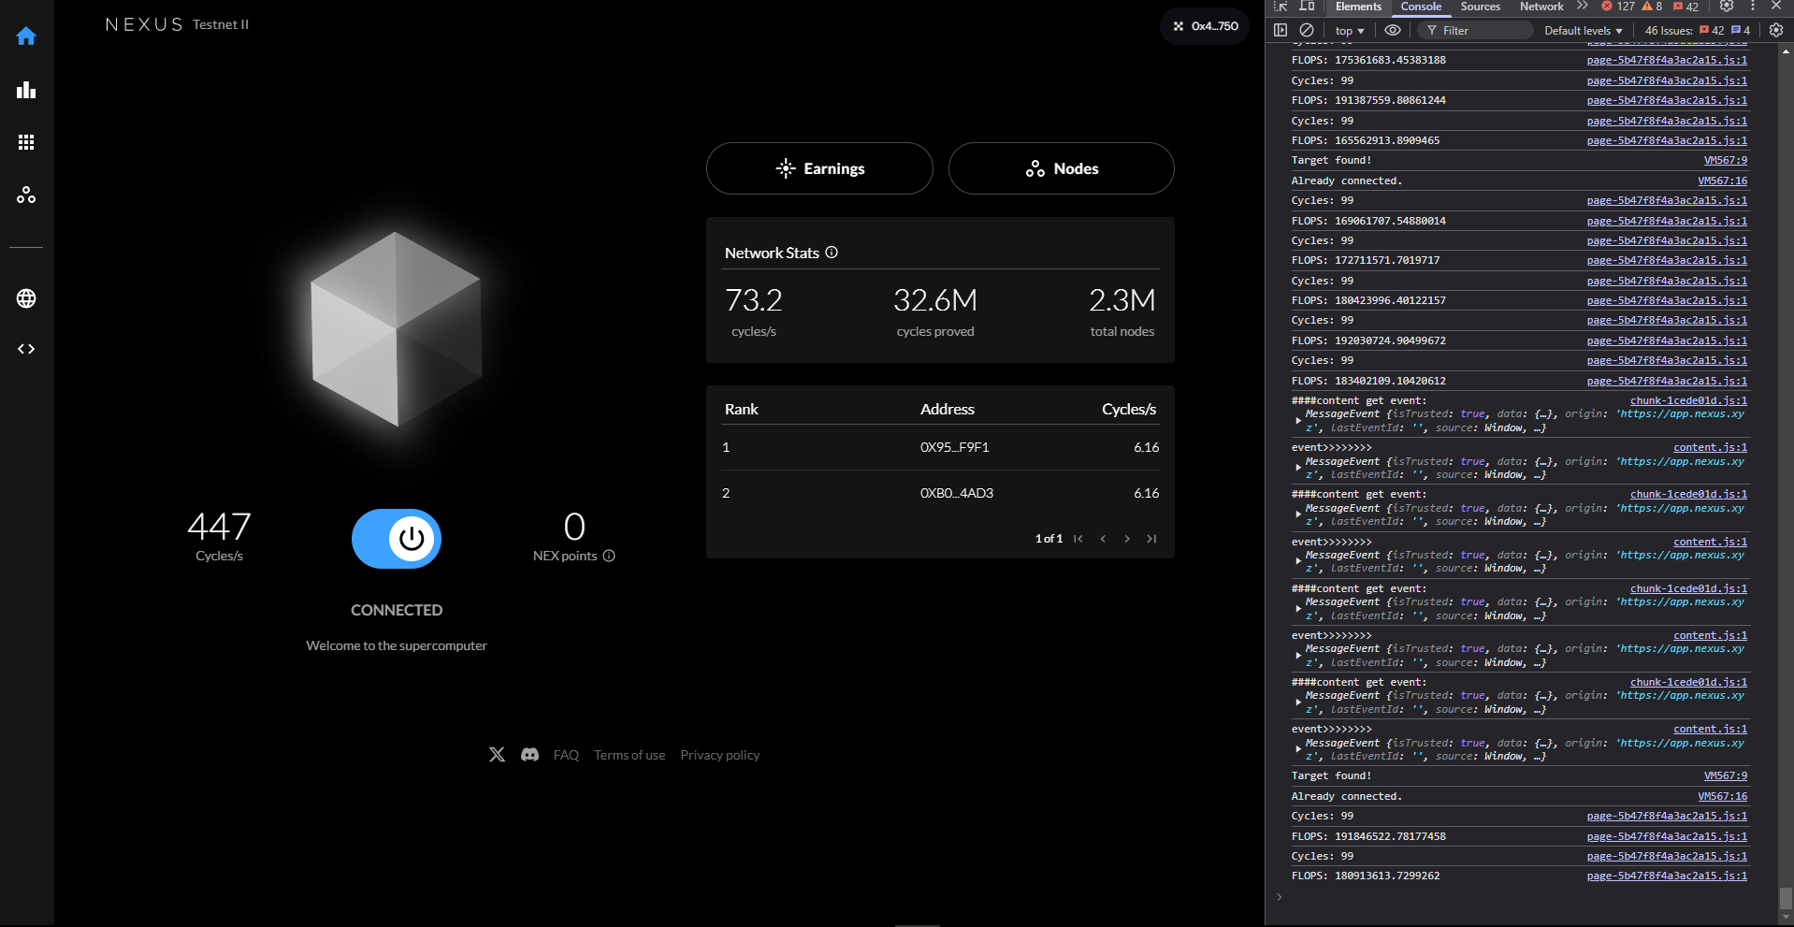
Task: Open the bar chart stats icon in sidebar
Action: tap(26, 90)
